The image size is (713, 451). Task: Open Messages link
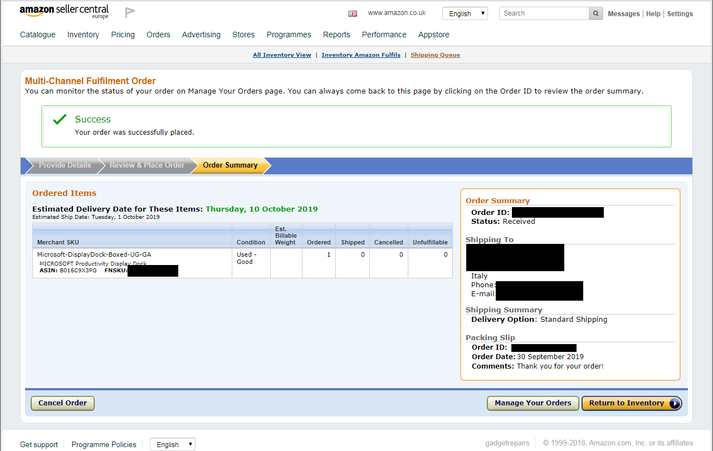click(x=624, y=14)
